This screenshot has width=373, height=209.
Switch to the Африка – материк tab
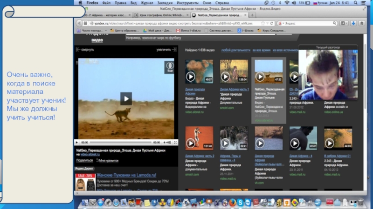[x=107, y=15]
